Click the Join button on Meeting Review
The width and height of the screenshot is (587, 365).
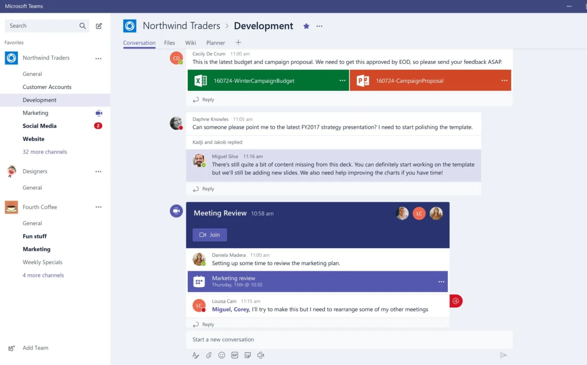[x=209, y=235]
